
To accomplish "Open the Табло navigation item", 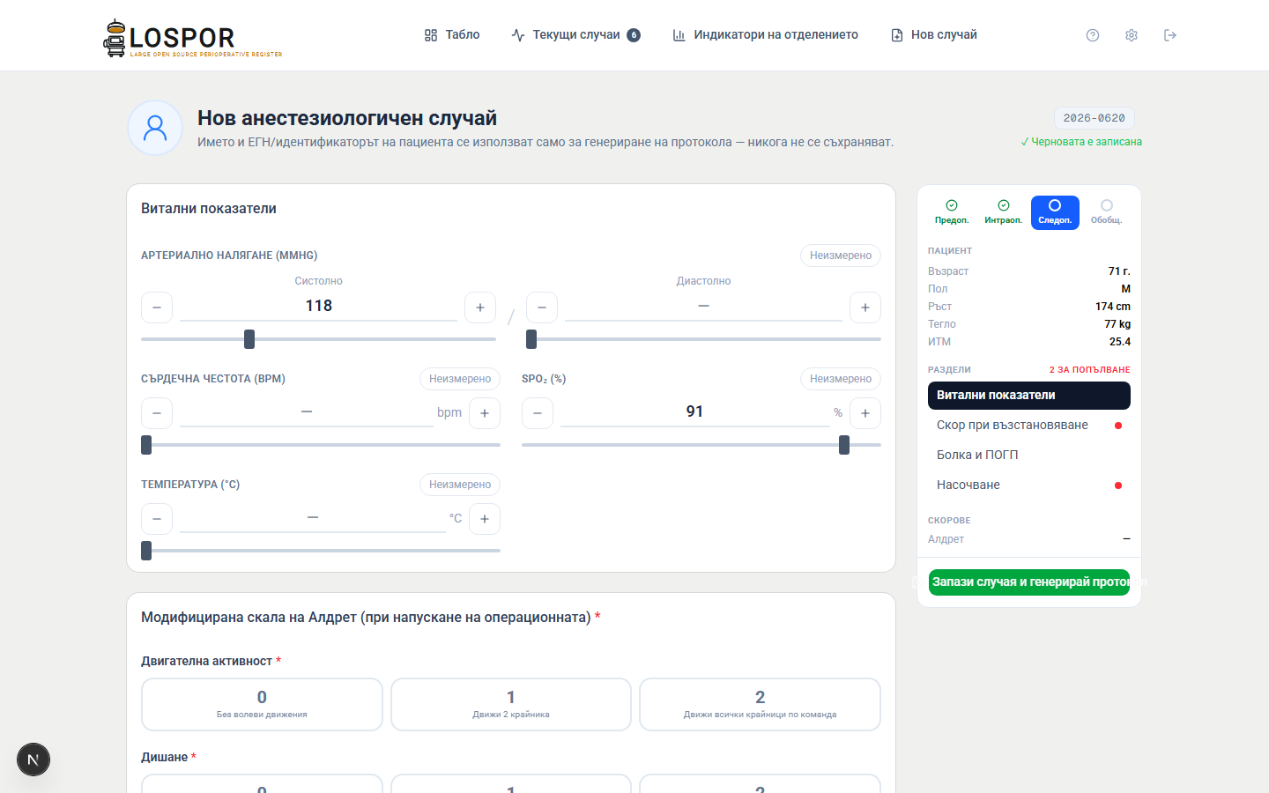I will pyautogui.click(x=452, y=35).
